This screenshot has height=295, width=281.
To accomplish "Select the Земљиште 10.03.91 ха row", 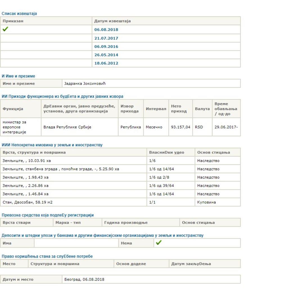I will pos(27,161).
